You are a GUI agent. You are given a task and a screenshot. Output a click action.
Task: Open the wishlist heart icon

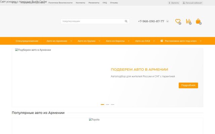tap(178, 21)
